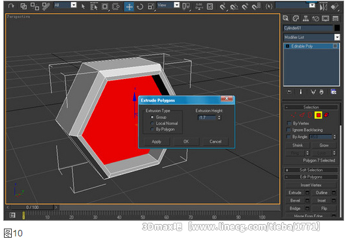The height and width of the screenshot is (239, 346).
Task: Activate the Select and Scale tool
Action: tap(151, 7)
